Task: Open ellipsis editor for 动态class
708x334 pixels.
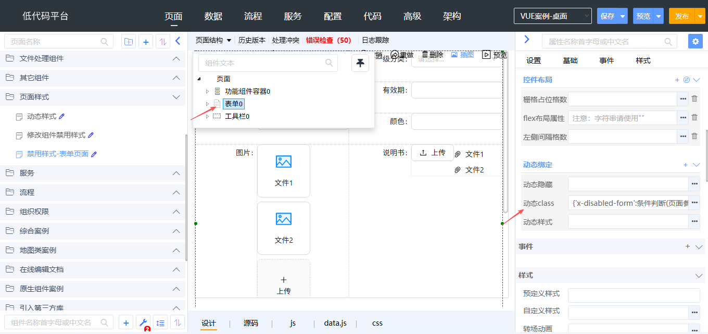Action: 694,203
